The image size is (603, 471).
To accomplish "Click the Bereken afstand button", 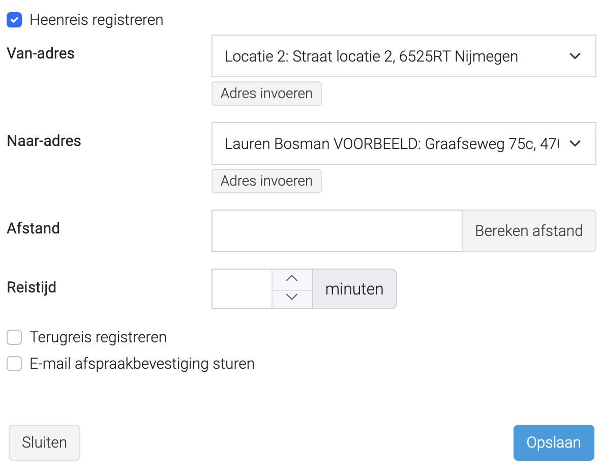I will (529, 231).
